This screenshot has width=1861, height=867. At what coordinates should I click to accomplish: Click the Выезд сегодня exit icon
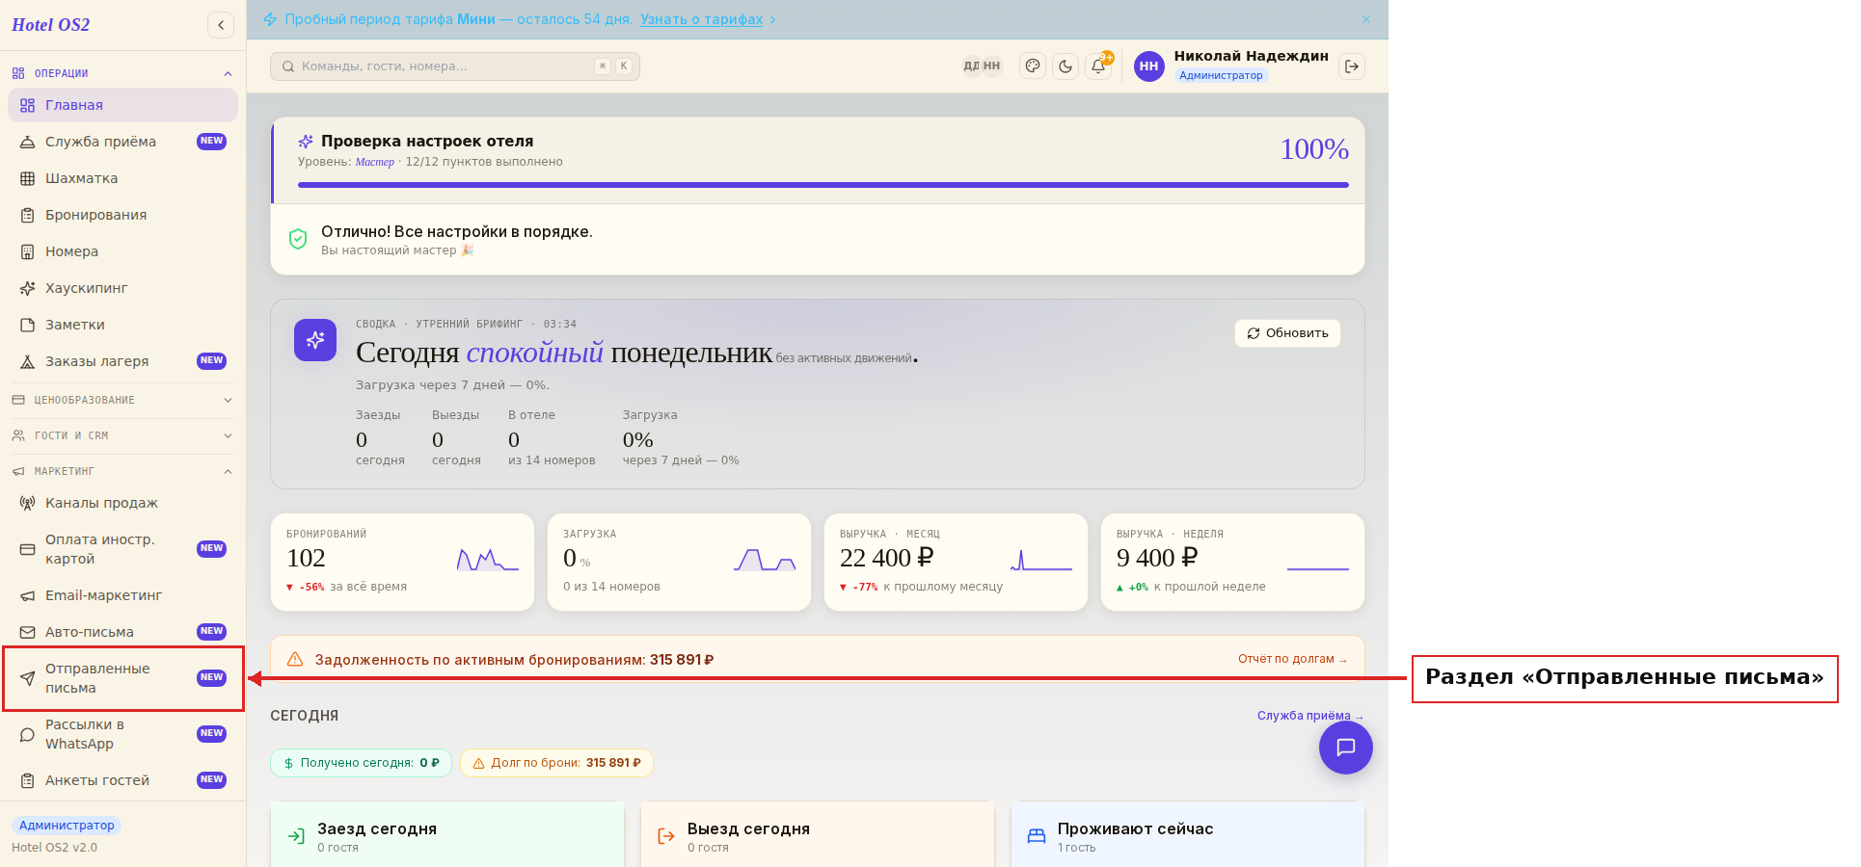(x=666, y=836)
